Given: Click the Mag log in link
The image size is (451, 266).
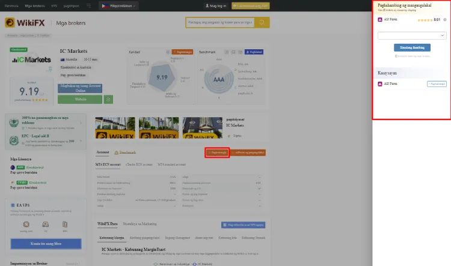Looking at the screenshot, I should click(x=216, y=6).
